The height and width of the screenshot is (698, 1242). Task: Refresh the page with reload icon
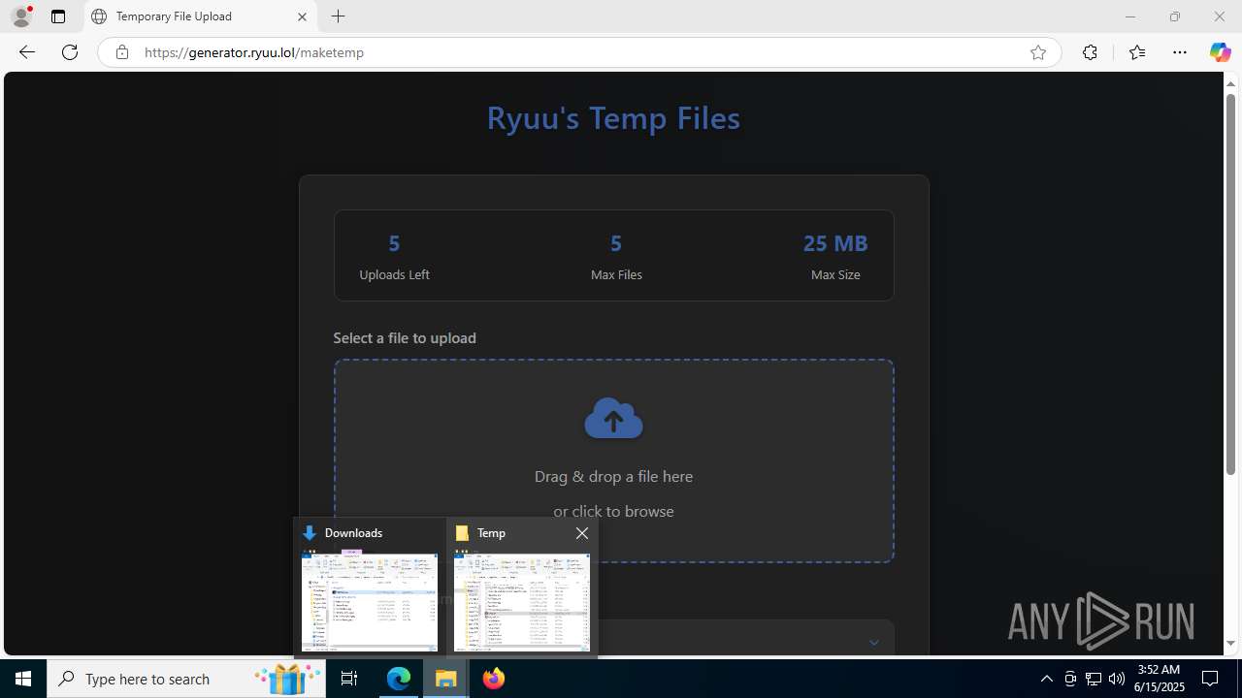click(x=70, y=52)
